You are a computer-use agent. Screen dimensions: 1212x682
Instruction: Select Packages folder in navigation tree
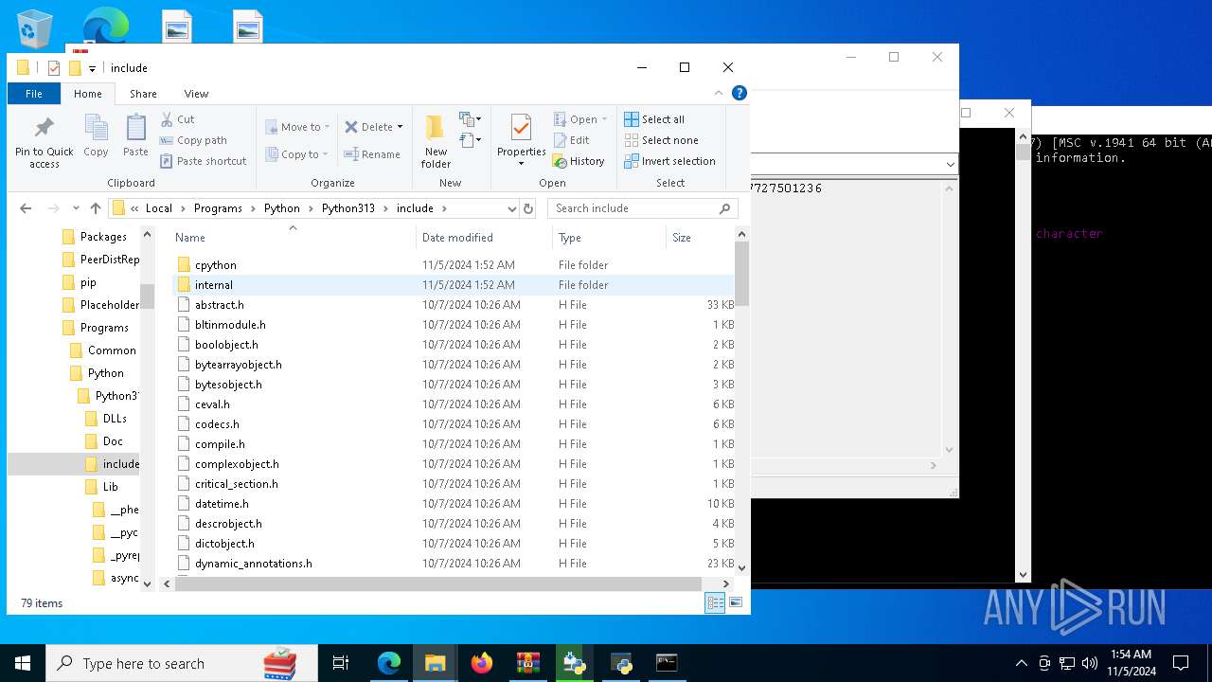coord(102,237)
